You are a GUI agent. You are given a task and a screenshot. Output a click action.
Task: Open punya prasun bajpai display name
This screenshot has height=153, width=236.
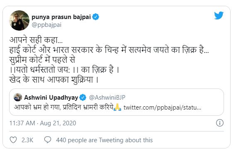click(61, 17)
